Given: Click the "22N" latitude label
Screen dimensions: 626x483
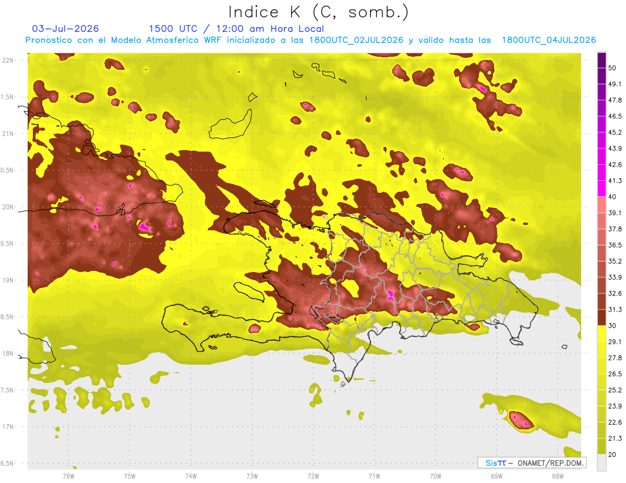Looking at the screenshot, I should 8,60.
